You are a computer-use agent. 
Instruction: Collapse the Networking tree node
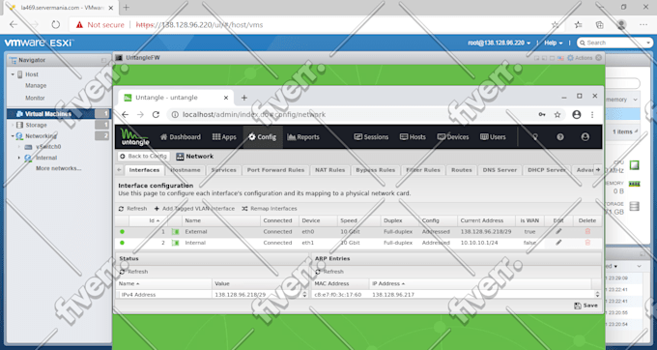[13, 136]
